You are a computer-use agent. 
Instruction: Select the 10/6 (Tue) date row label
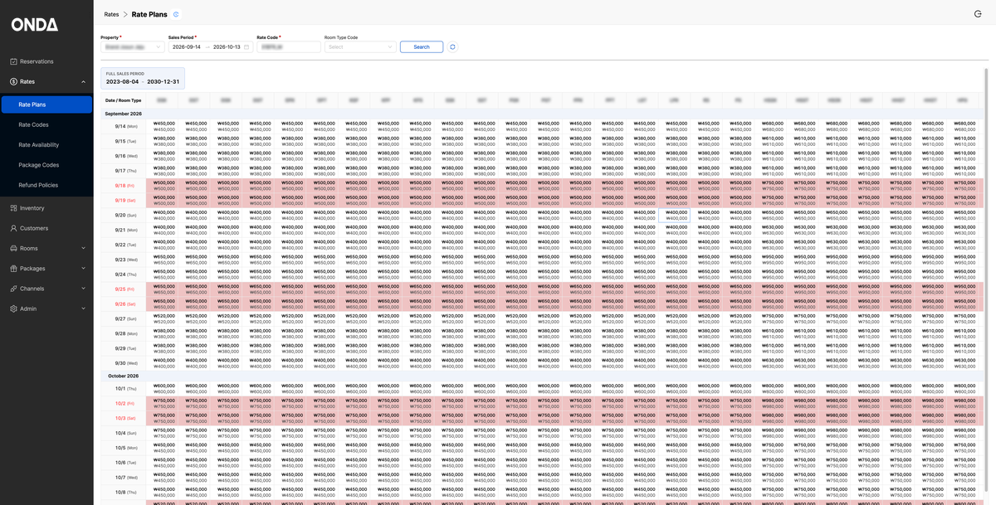pyautogui.click(x=126, y=463)
